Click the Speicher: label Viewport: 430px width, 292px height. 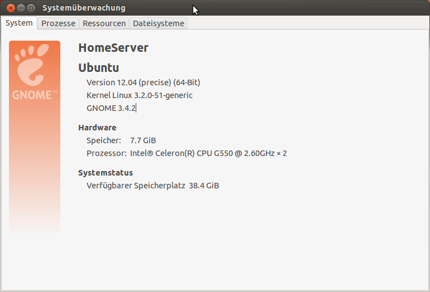[x=104, y=140]
